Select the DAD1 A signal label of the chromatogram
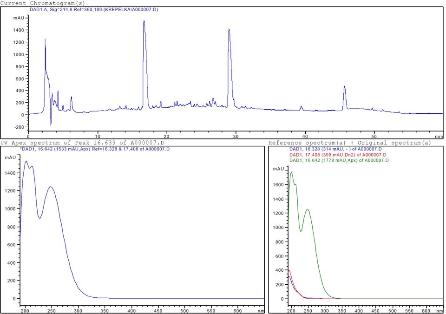Image resolution: width=446 pixels, height=314 pixels. [94, 10]
